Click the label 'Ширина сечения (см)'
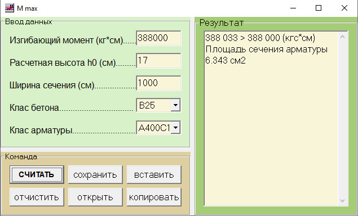 tap(52, 85)
